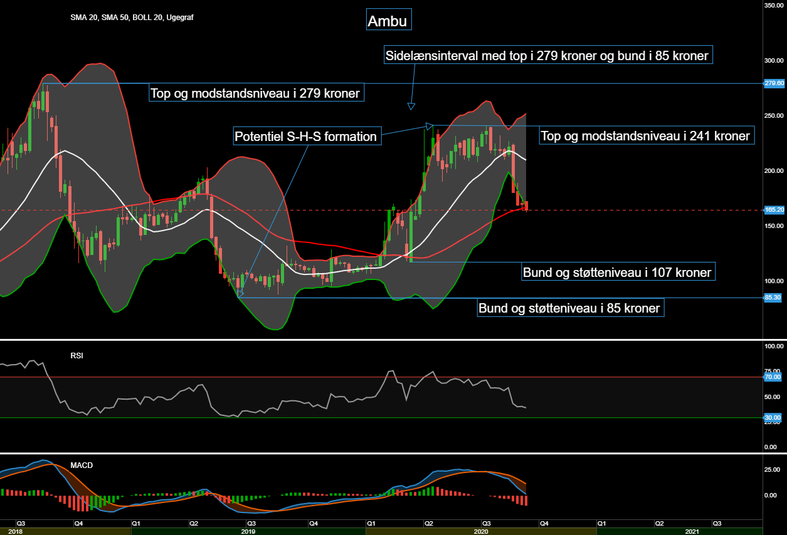Click the 2018 year label on timeline
The height and width of the screenshot is (535, 787).
16,531
